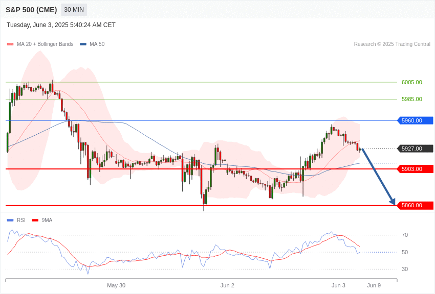Click the black 5927.00 current price tag
The width and height of the screenshot is (435, 294).
pyautogui.click(x=416, y=149)
